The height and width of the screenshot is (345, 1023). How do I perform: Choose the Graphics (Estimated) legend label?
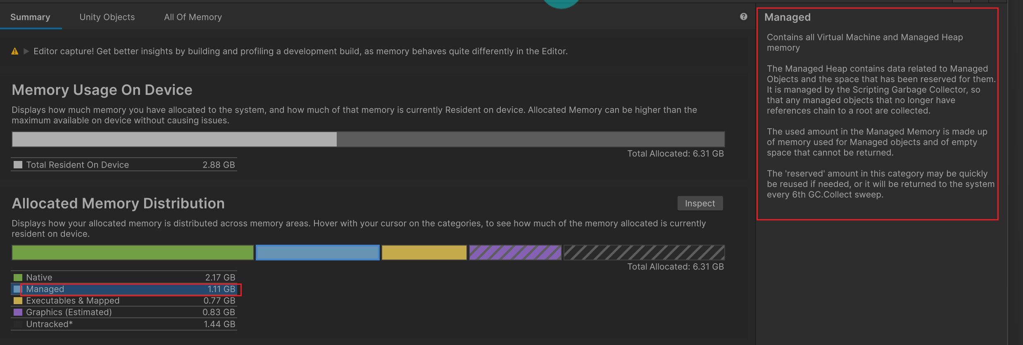tap(69, 312)
